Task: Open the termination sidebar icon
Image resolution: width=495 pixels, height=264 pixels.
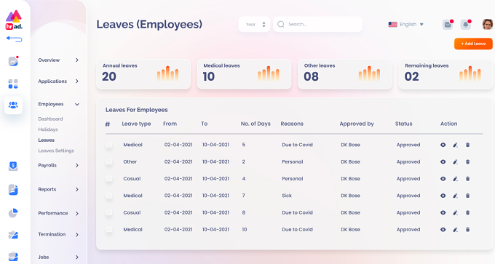Action: 13,235
